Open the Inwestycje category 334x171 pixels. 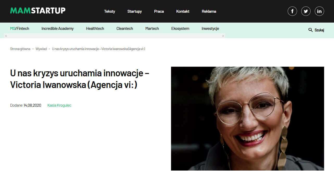tap(210, 29)
